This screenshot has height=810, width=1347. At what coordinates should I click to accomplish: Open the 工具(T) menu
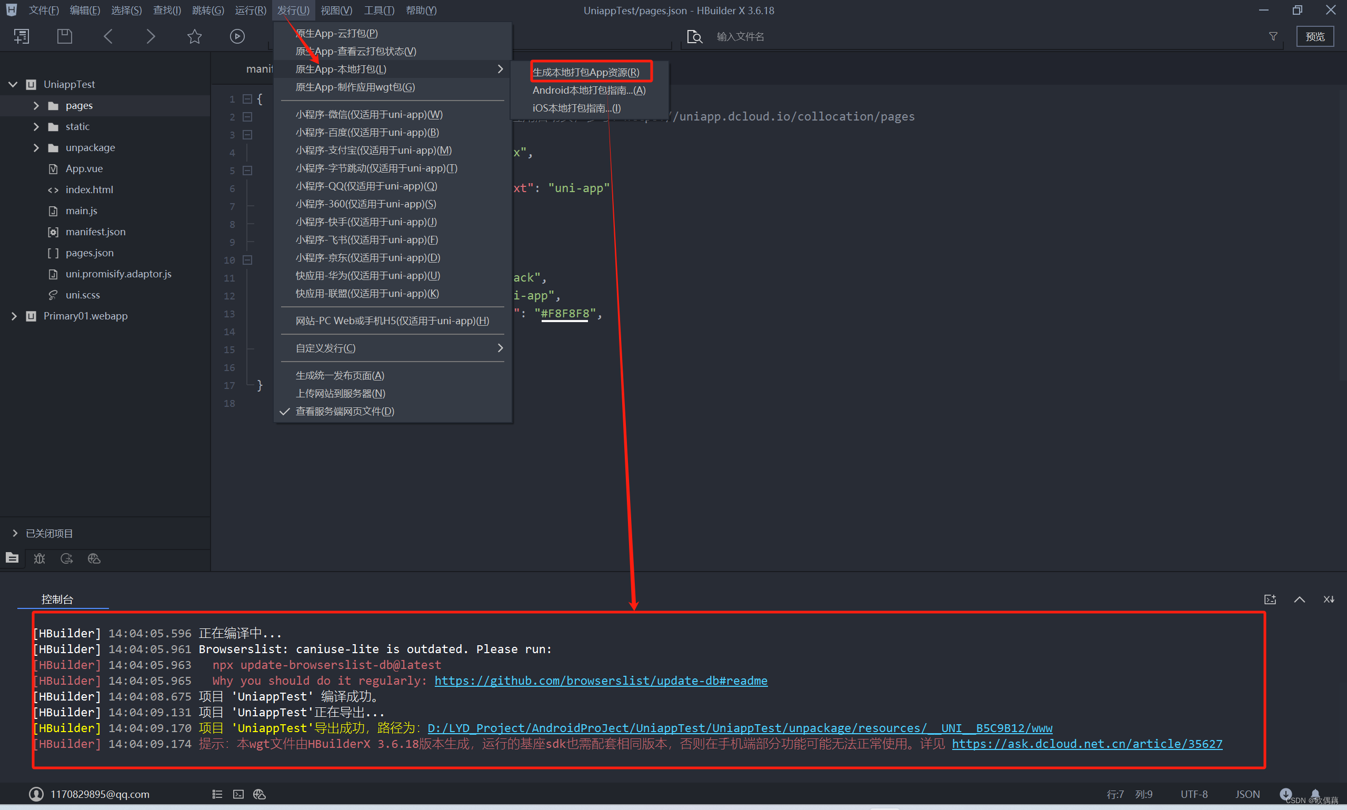(x=379, y=10)
